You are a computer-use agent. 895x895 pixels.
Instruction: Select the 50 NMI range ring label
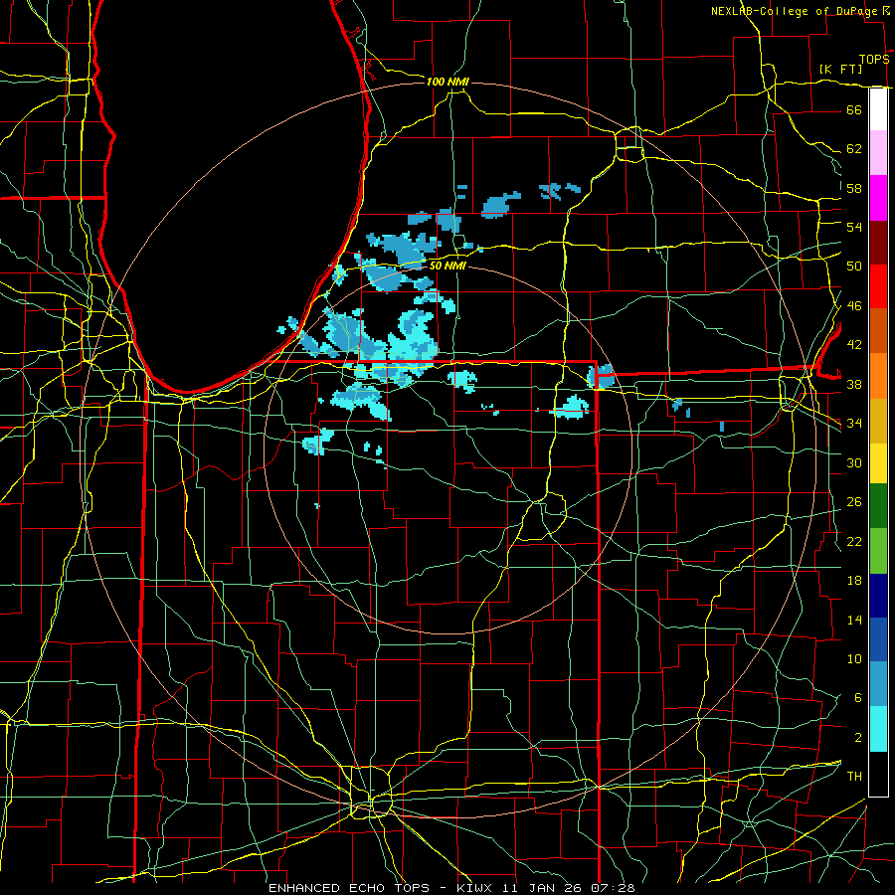pos(447,266)
